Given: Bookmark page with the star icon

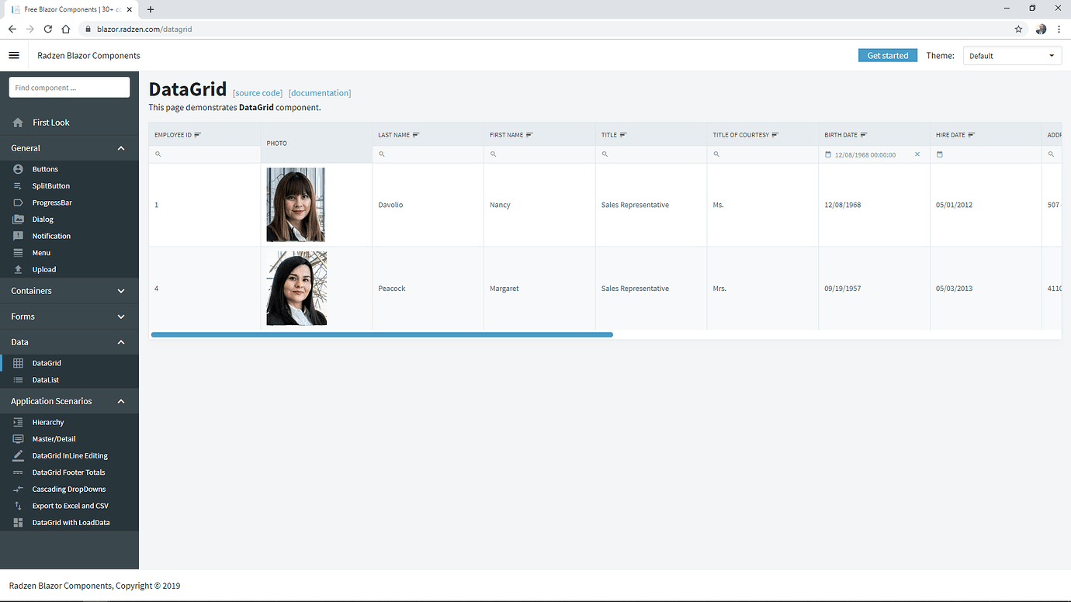Looking at the screenshot, I should click(1018, 29).
